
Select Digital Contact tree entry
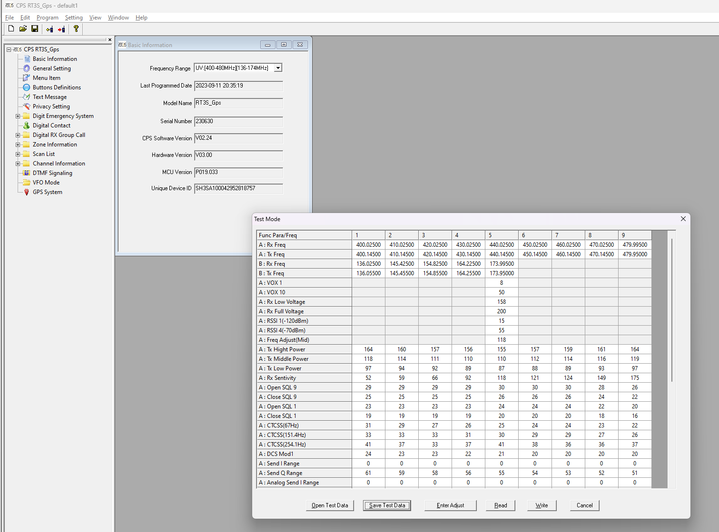(51, 126)
